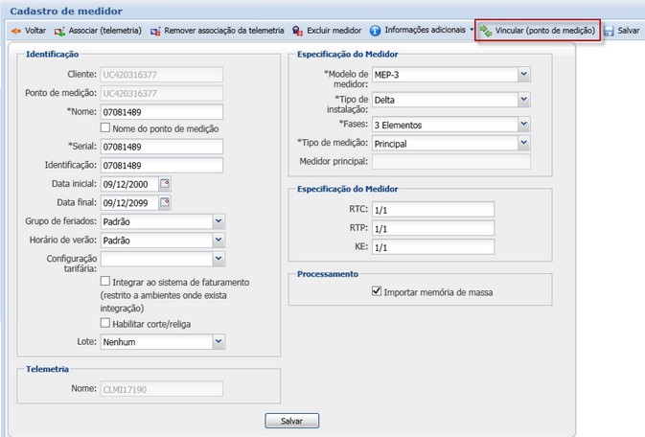
Task: Toggle Habilitar corte/religa checkbox
Action: pos(105,323)
